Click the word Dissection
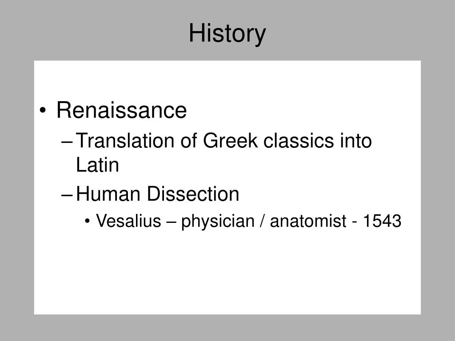The height and width of the screenshot is (341, 455). click(x=193, y=194)
